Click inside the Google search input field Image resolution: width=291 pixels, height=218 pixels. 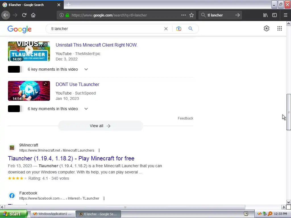107,29
